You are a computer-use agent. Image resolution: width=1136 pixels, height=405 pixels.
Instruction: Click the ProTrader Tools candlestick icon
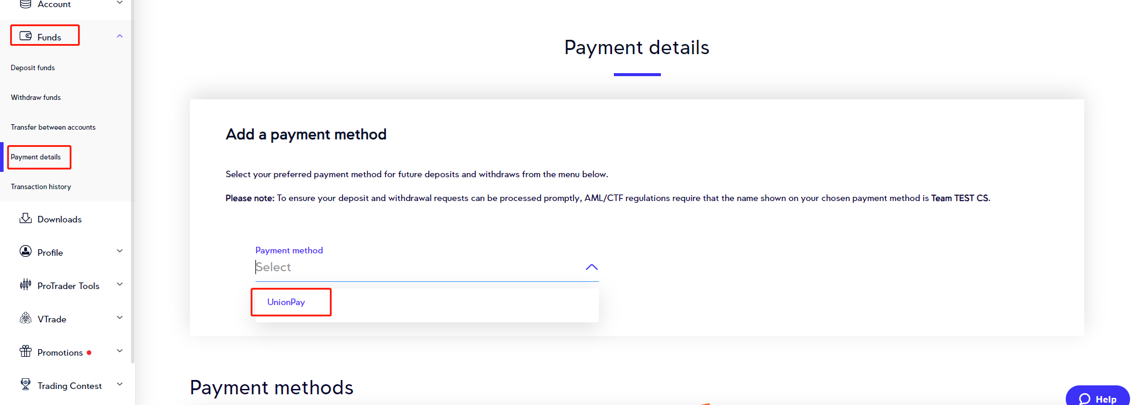pos(26,285)
